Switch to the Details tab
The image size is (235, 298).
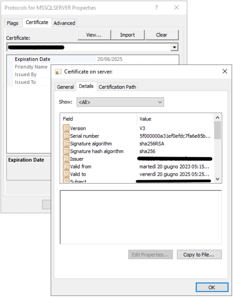[x=86, y=86]
